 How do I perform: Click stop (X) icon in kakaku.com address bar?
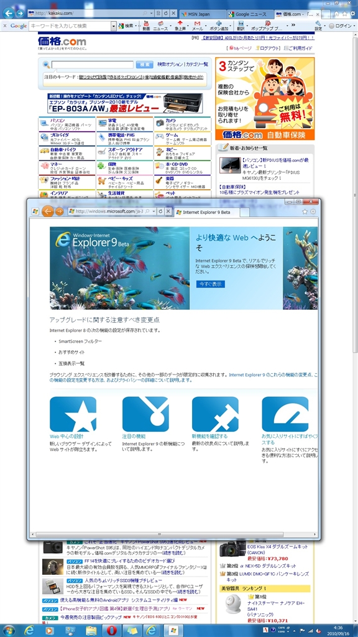[x=173, y=14]
